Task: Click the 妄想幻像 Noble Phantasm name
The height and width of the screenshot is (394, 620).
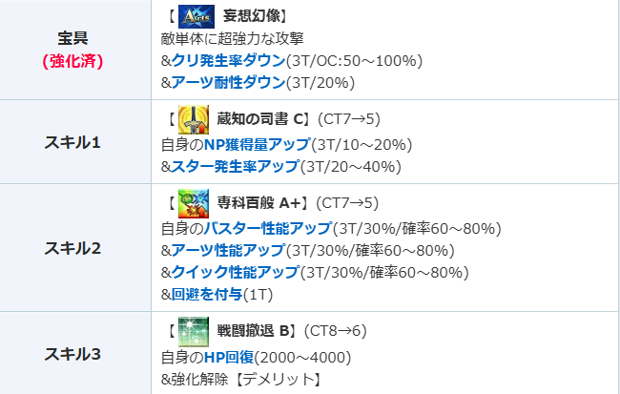Action: (255, 16)
